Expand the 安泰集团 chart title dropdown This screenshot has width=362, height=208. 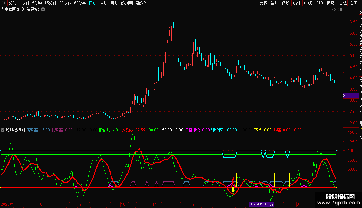click(43, 9)
